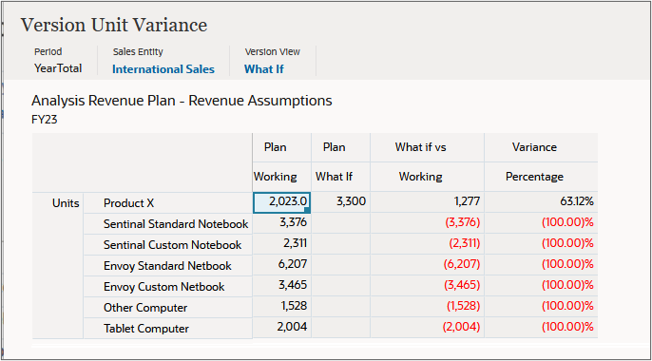Open the International Sales entity link
This screenshot has height=361, width=652.
click(163, 69)
